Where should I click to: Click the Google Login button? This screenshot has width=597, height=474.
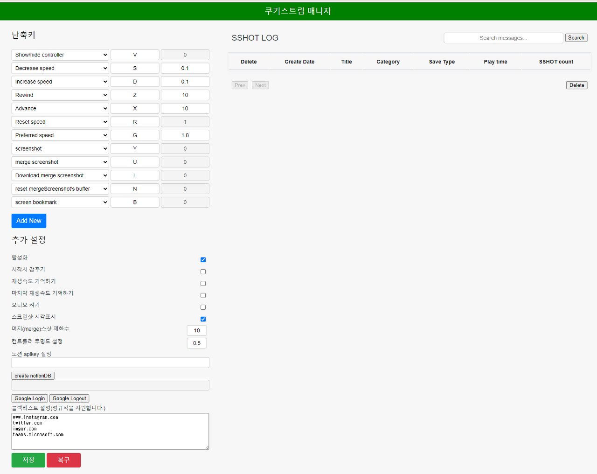[30, 398]
